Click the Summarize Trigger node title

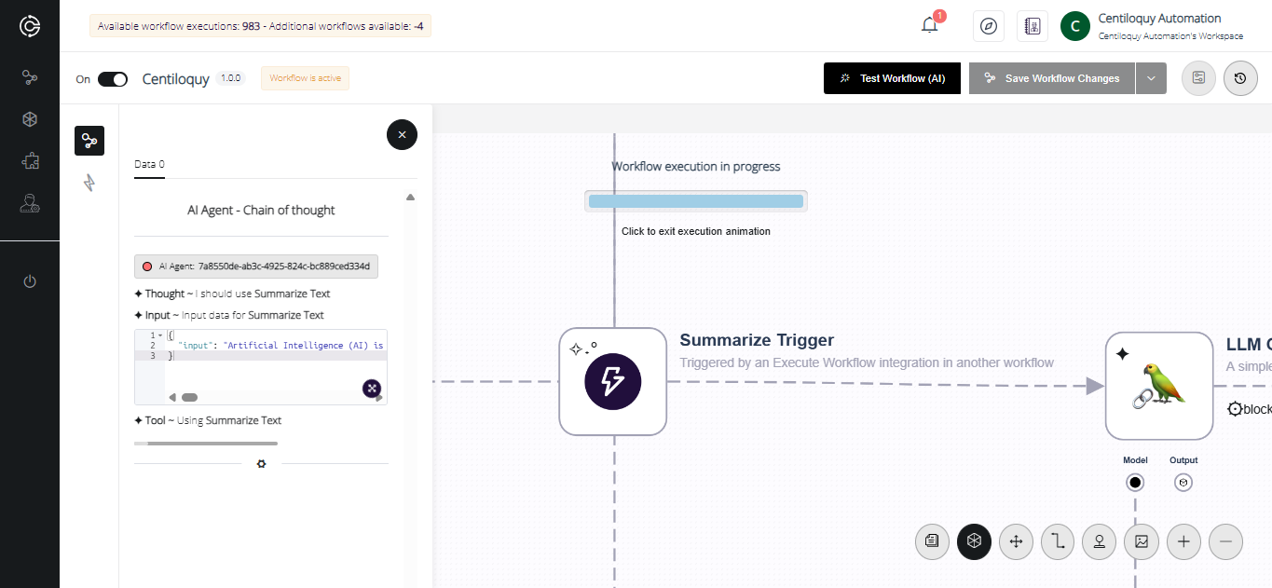point(757,340)
